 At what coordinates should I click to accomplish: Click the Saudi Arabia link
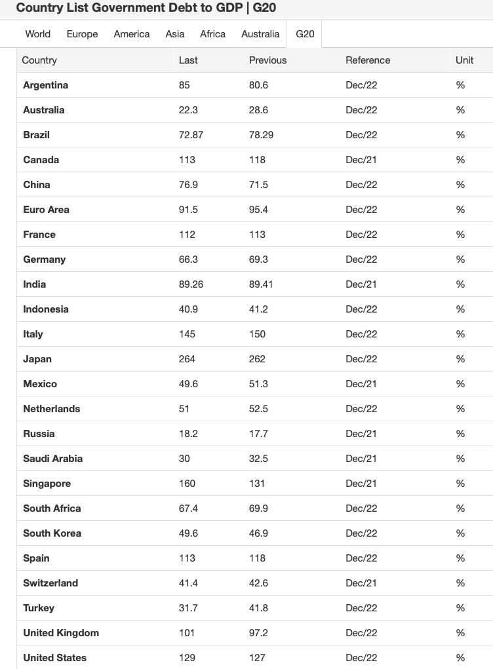click(52, 459)
